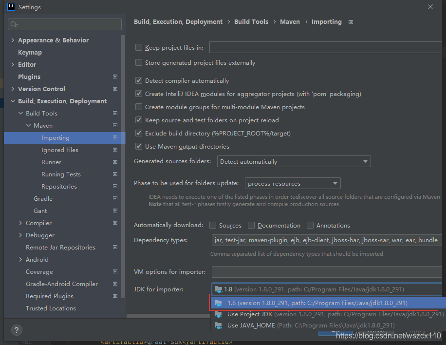Select the Use Project JDK option
This screenshot has height=345, width=446.
pos(327,314)
